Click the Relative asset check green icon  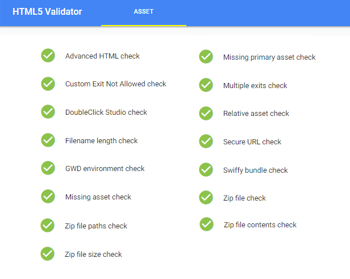[206, 114]
